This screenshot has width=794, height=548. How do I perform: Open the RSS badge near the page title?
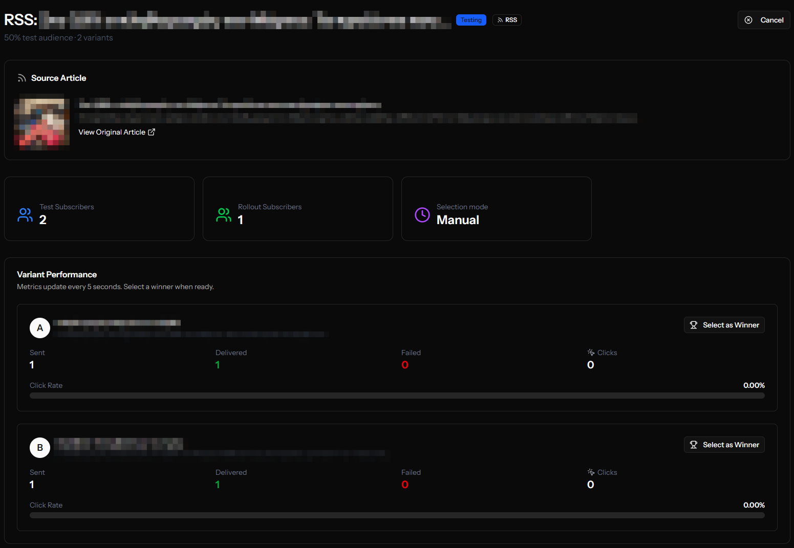point(507,19)
